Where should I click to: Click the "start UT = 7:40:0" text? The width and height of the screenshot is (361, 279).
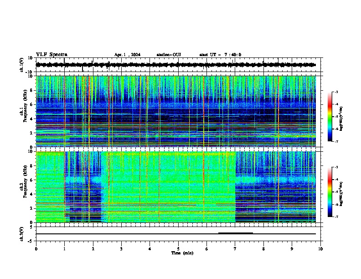click(220, 55)
